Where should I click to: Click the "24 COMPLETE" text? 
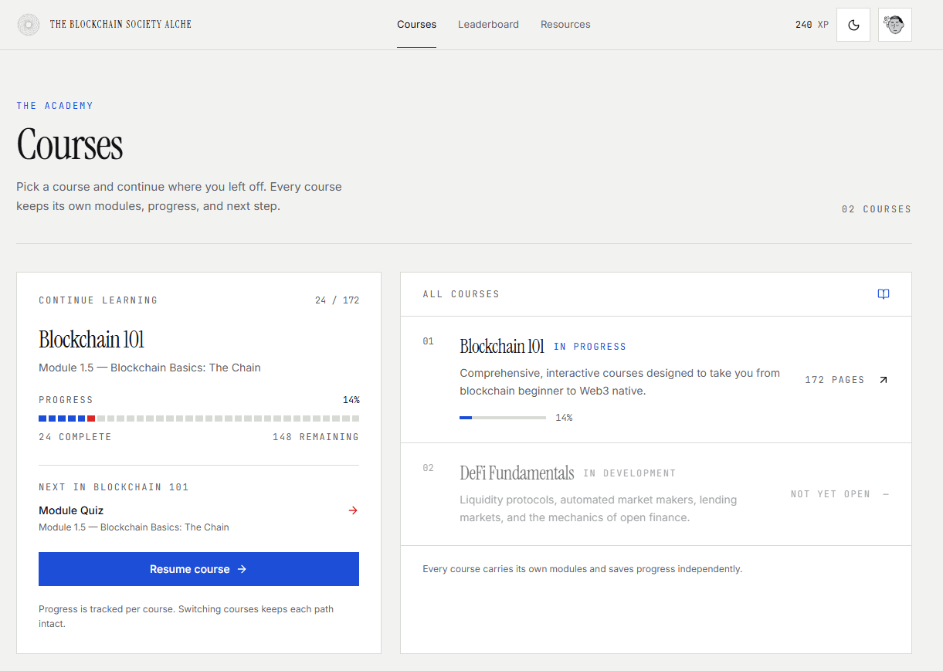75,437
